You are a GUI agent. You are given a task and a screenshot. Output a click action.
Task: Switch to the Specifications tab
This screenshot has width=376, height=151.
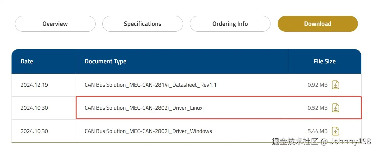pos(143,24)
